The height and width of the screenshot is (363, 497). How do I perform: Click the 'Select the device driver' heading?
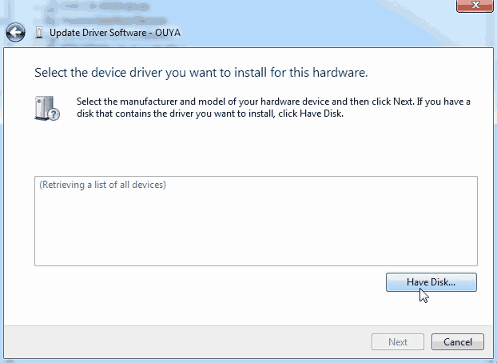coord(201,73)
